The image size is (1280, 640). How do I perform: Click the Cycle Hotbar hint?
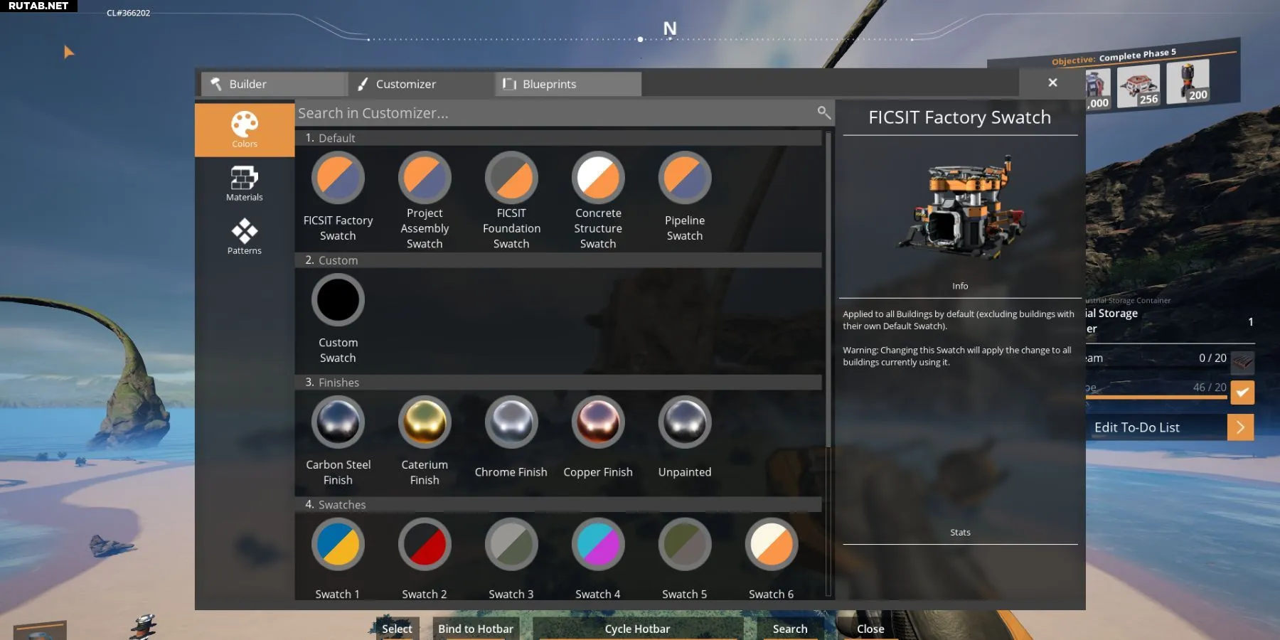[x=637, y=629]
